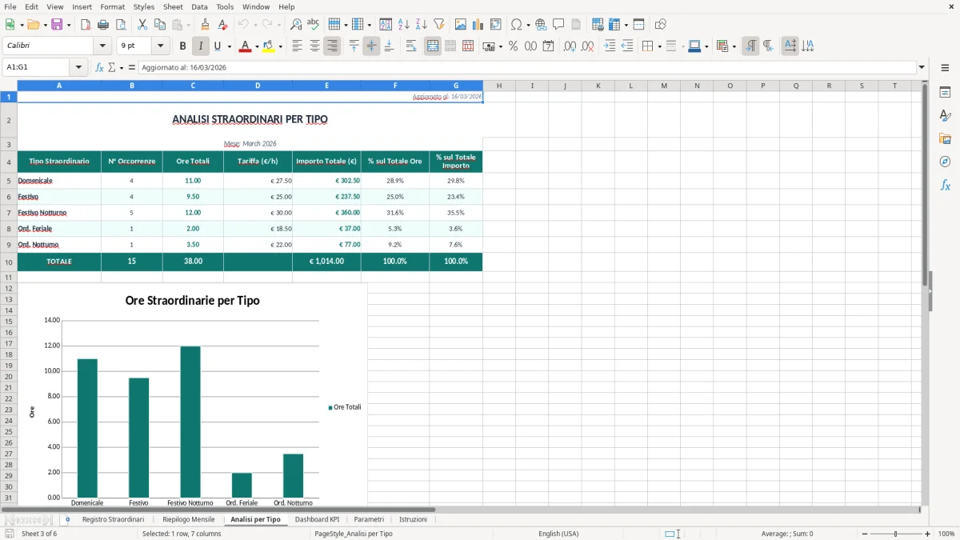Toggle Center Vertically alignment

click(371, 46)
